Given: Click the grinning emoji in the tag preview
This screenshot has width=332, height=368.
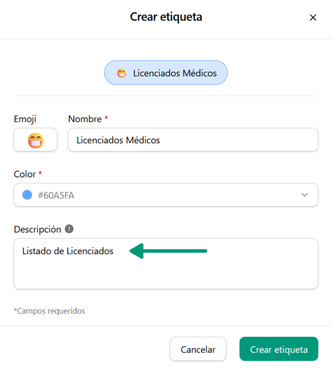Looking at the screenshot, I should click(x=122, y=74).
